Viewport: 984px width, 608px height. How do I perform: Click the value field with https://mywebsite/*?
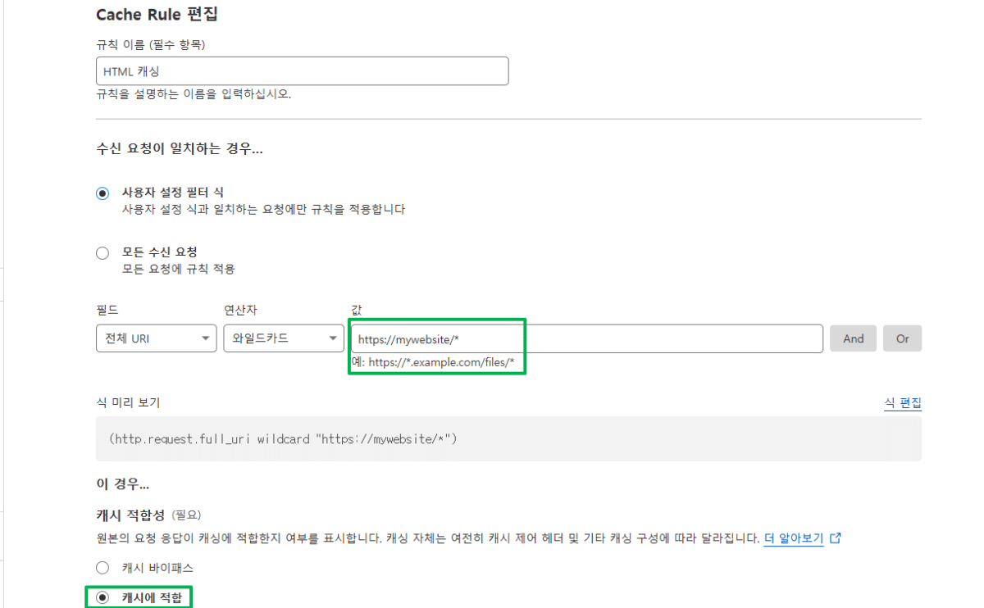[586, 338]
